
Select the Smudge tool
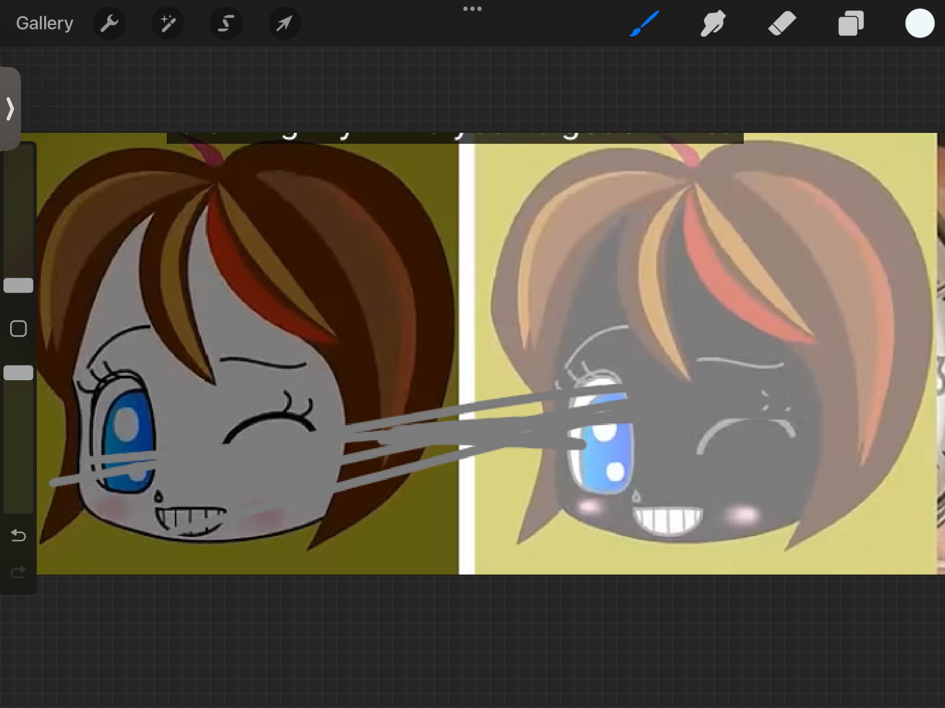[x=713, y=23]
